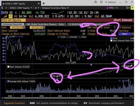Click the user search magnifier icon
Screen dimensions: 140x106
95,2
